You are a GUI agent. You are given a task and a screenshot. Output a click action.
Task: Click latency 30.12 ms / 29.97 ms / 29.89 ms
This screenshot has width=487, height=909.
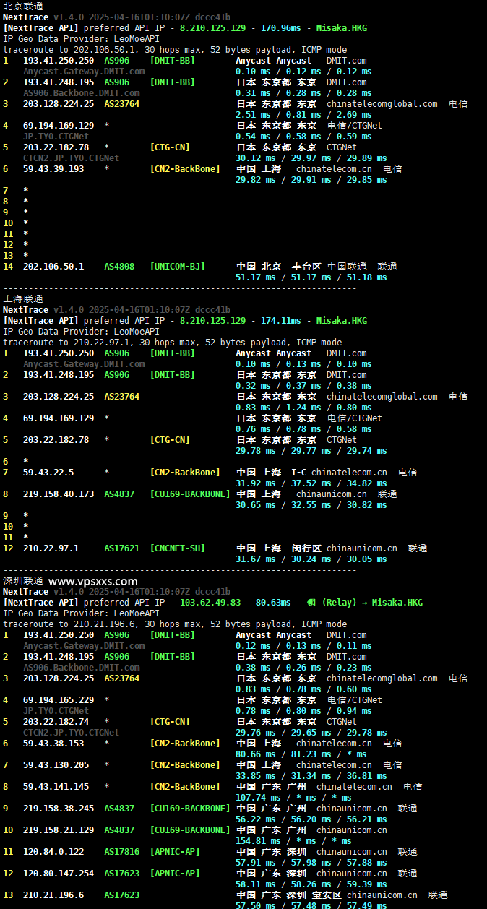pos(311,158)
